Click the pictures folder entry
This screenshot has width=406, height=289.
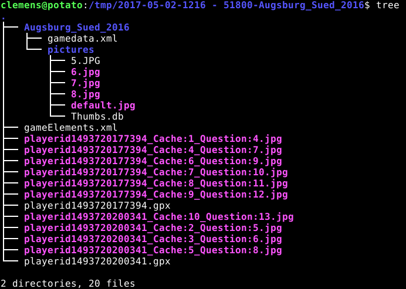71,50
